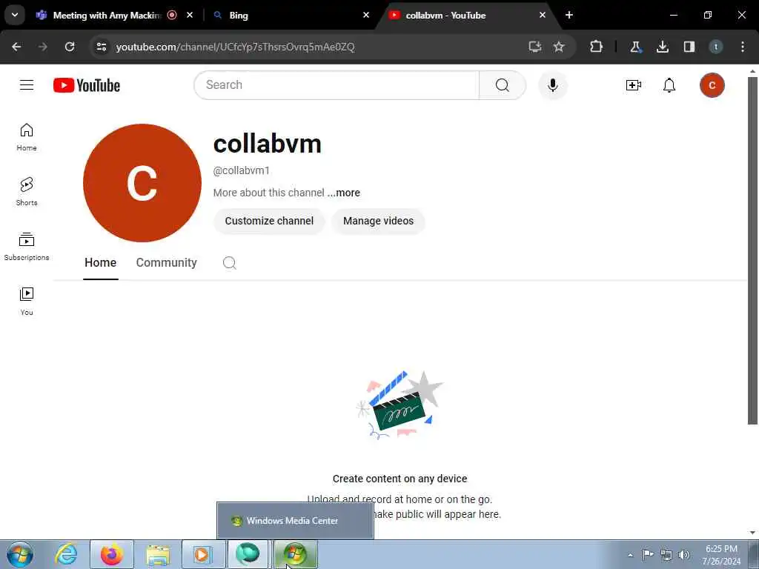Click the search magnifier button
759x569 pixels.
(503, 85)
